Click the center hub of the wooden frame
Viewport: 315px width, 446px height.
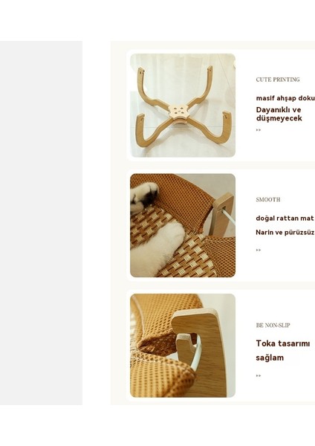(178, 111)
